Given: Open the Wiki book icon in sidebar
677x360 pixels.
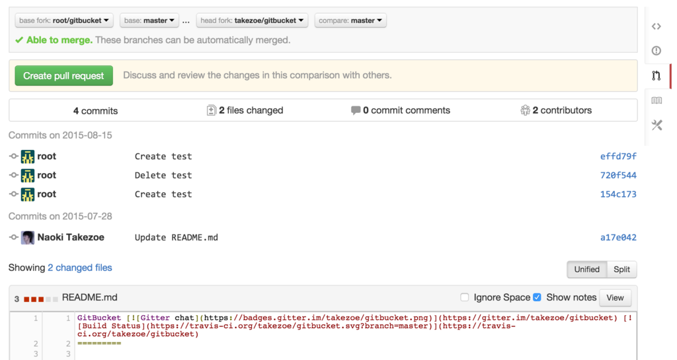Looking at the screenshot, I should click(x=656, y=100).
